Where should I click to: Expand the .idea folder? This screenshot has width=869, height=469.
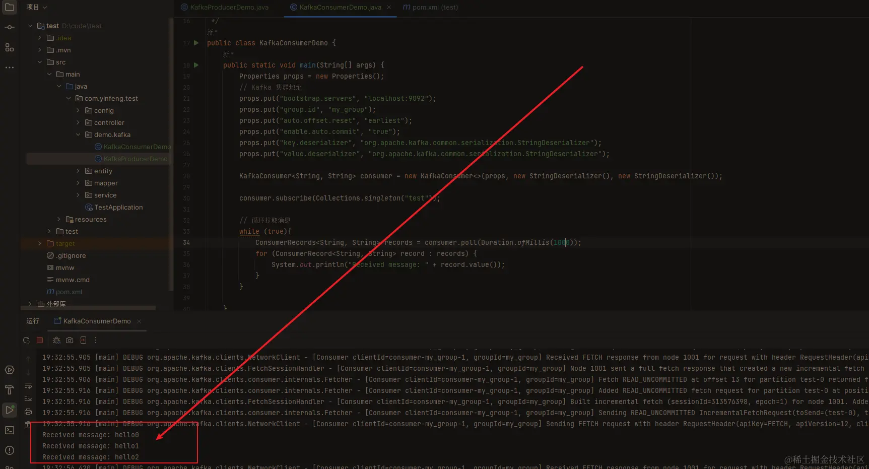tap(40, 38)
